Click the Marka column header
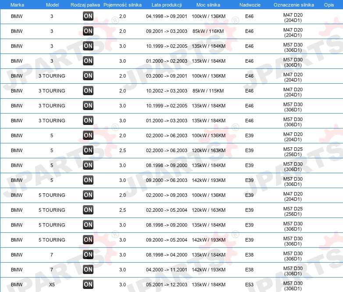Screen dimensions: 343x292 pos(17,5)
